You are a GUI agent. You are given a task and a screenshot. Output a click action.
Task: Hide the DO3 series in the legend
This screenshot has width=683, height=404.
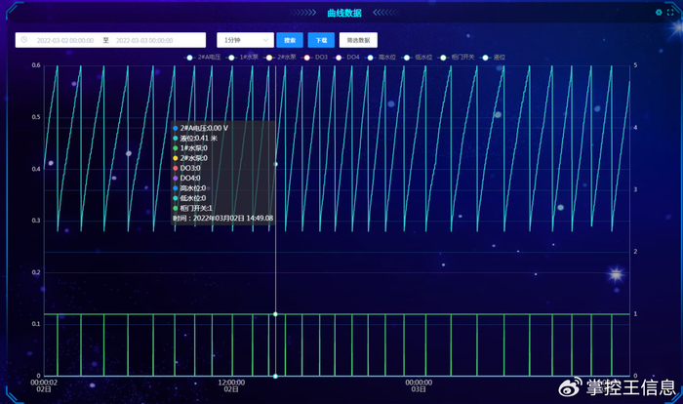319,58
